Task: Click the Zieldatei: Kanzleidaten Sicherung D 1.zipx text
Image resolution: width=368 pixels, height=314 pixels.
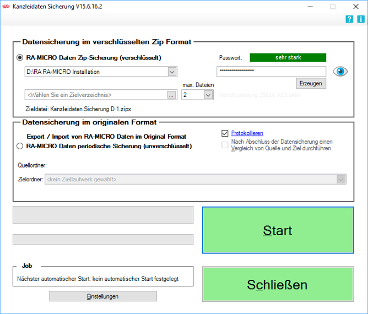Action: tap(78, 109)
